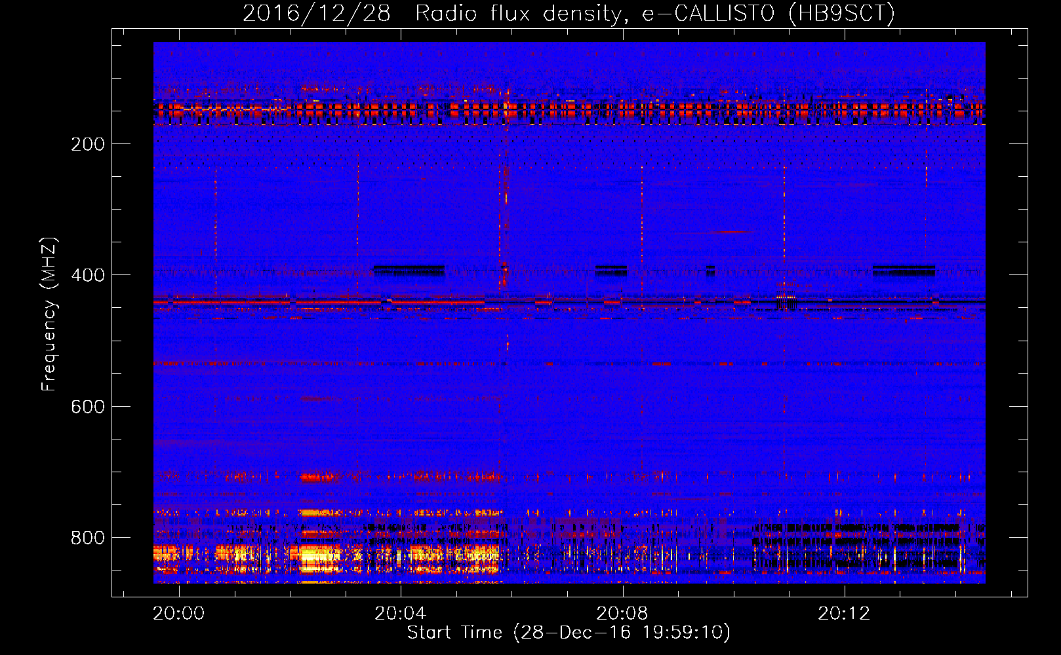Click the 600 frequency tick label
1061x655 pixels.
click(x=88, y=407)
